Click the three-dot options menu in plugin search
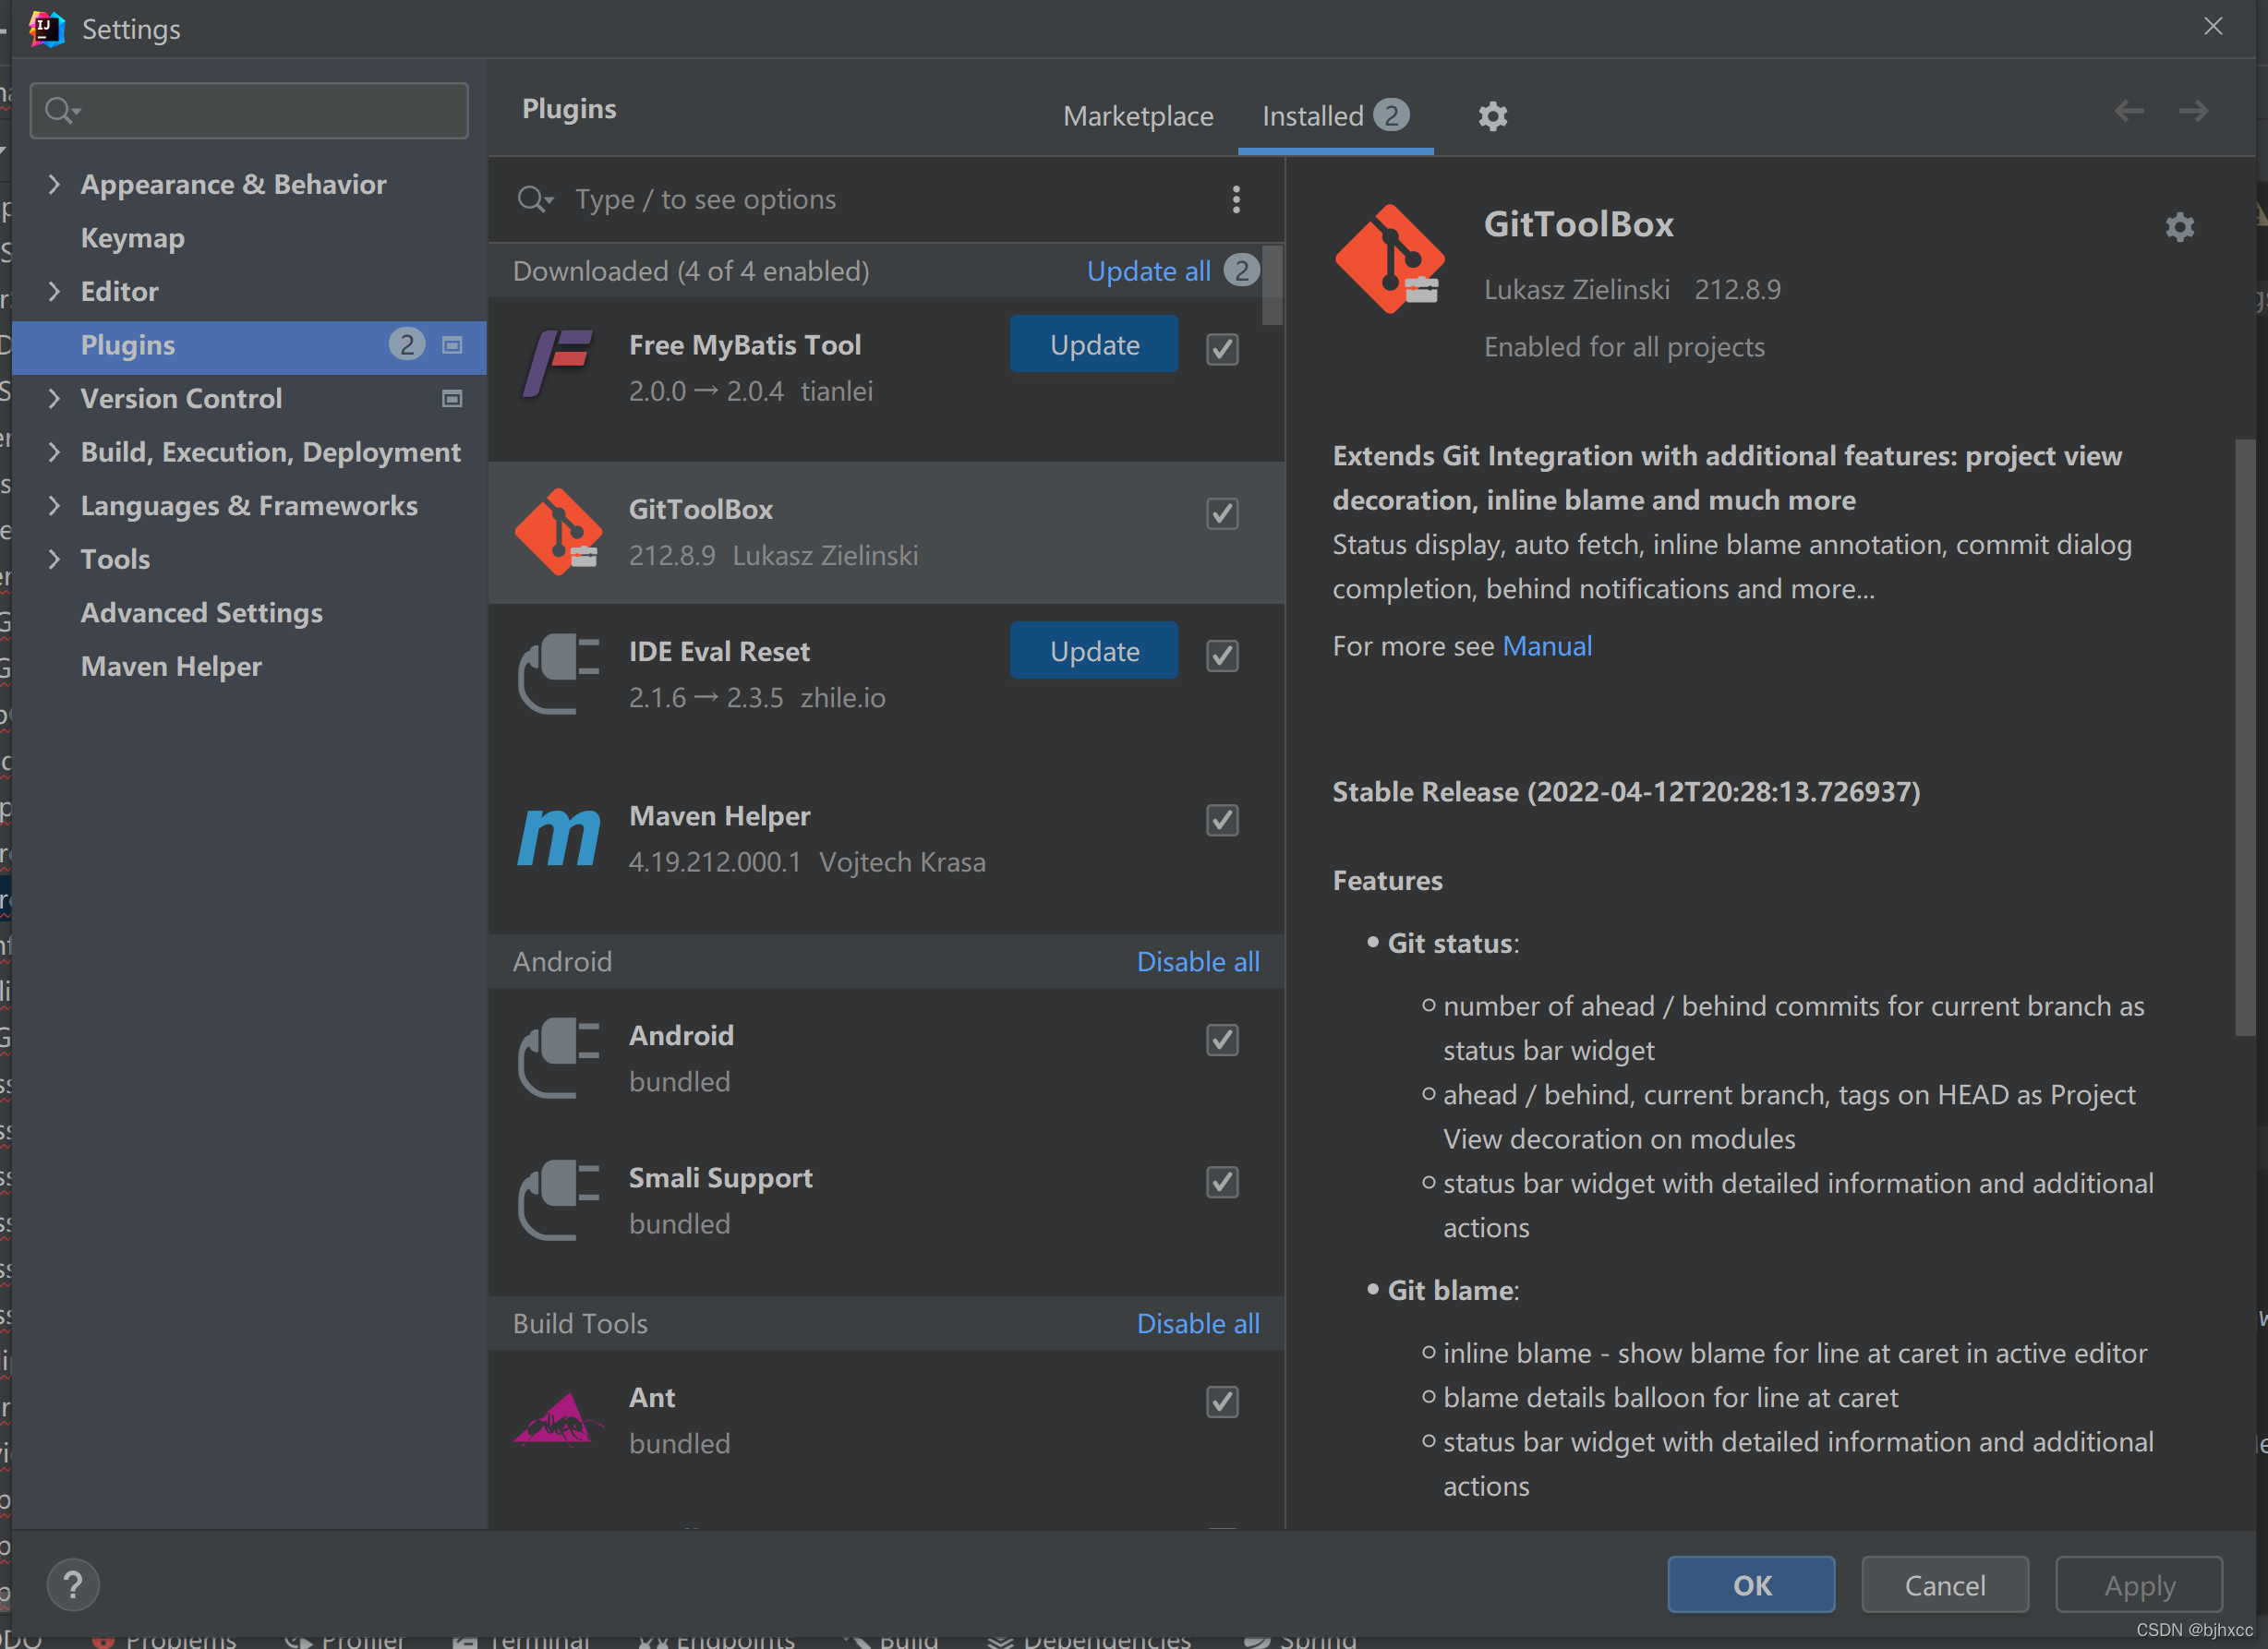 coord(1236,199)
